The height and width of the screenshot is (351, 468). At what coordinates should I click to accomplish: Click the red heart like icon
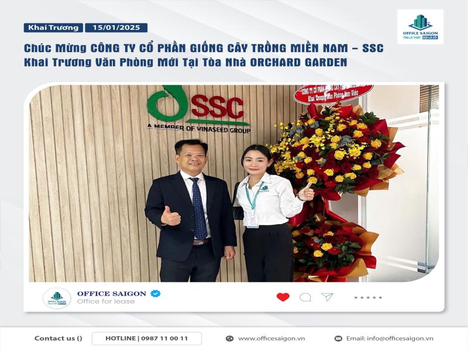point(283,297)
